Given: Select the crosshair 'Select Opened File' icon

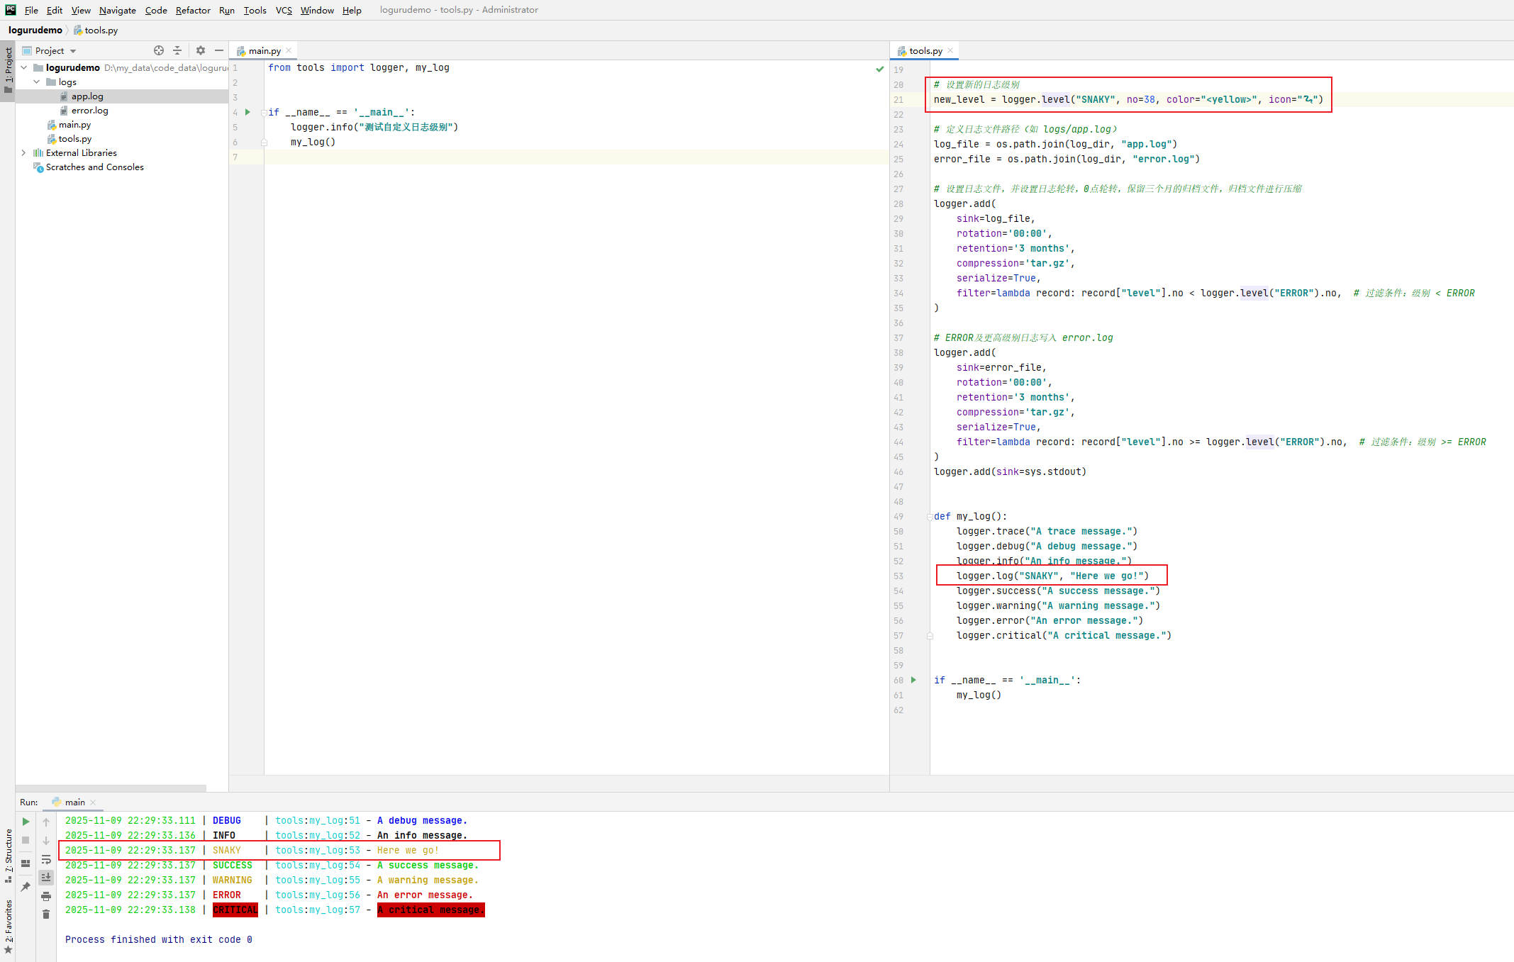Looking at the screenshot, I should pos(159,50).
